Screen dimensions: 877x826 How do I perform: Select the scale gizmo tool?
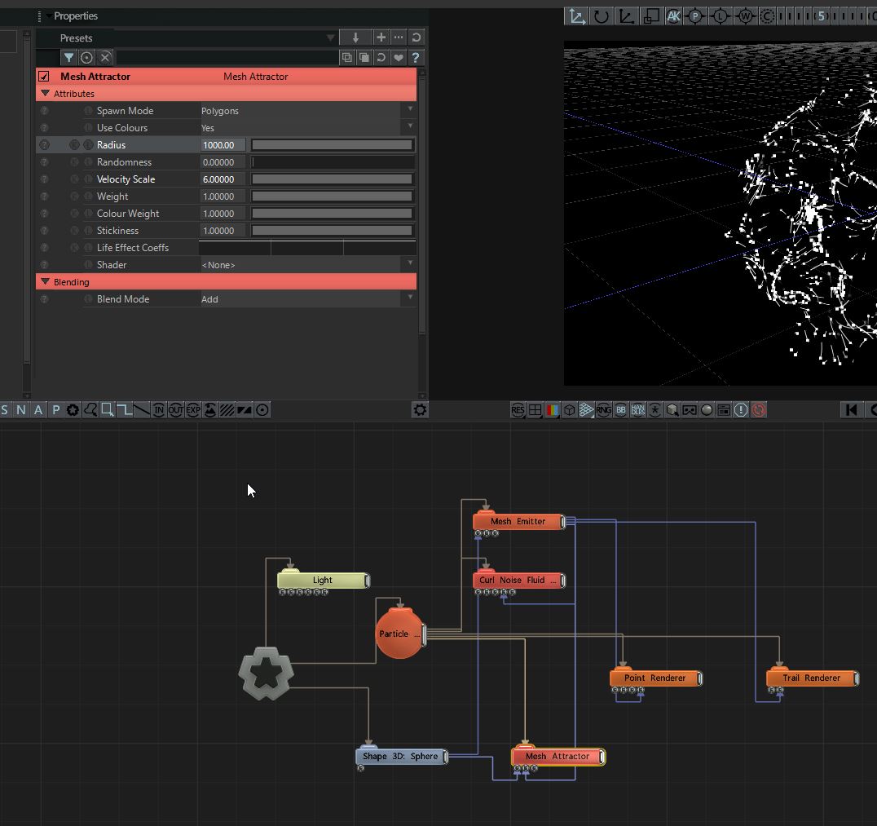[x=627, y=16]
